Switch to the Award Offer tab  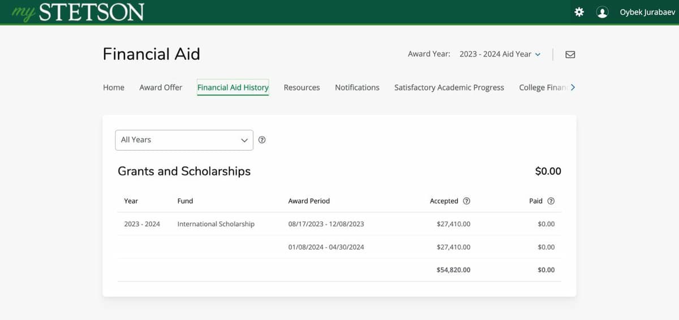point(161,88)
